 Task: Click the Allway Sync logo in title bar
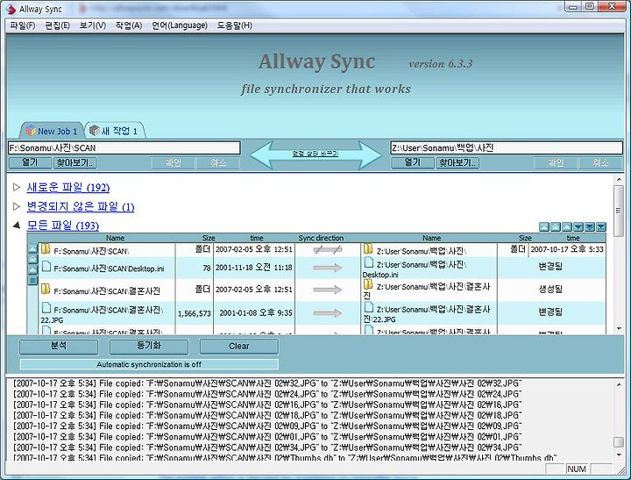pyautogui.click(x=11, y=9)
